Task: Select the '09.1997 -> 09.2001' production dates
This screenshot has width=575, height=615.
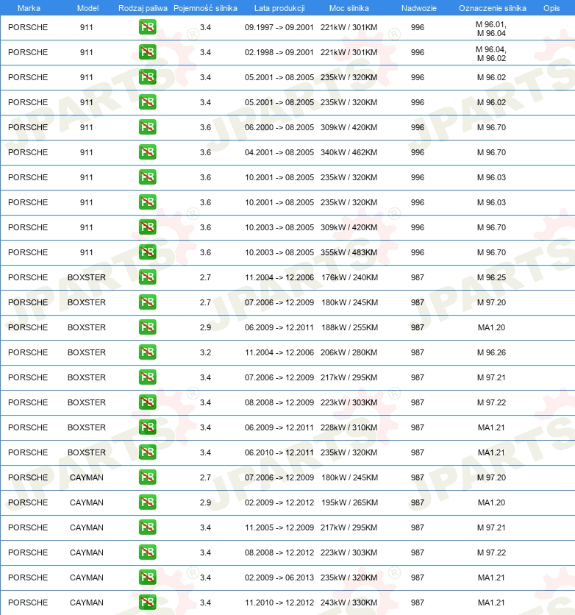Action: [x=279, y=27]
